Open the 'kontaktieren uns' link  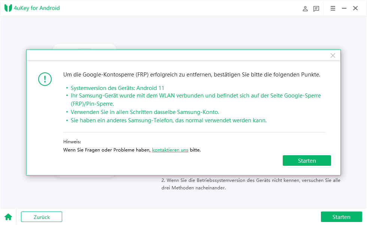[x=170, y=150]
